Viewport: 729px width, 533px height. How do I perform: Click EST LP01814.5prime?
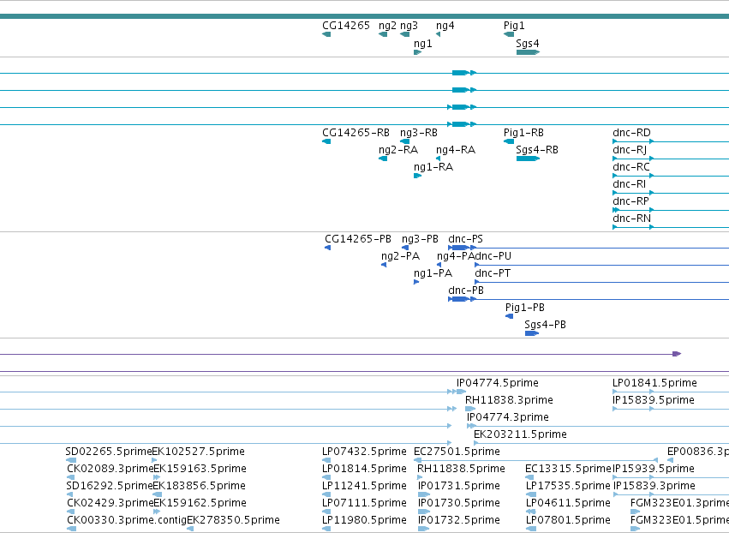(326, 477)
